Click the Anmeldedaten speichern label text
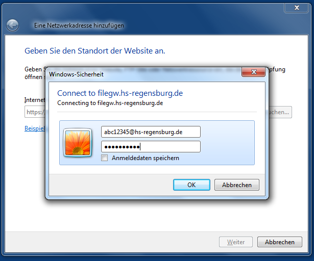This screenshot has width=314, height=261. [146, 158]
